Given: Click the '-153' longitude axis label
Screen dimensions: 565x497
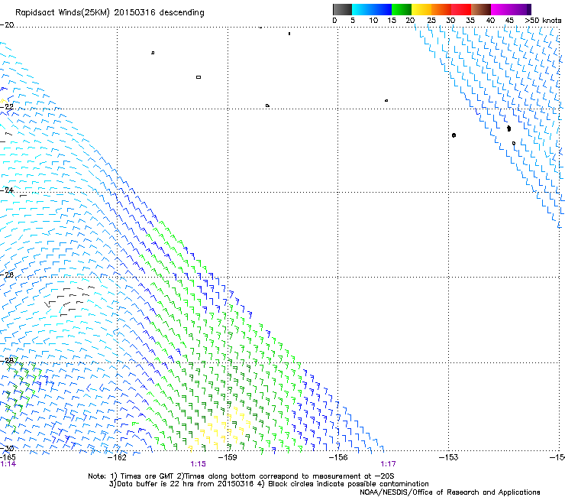Looking at the screenshot, I should click(448, 457).
